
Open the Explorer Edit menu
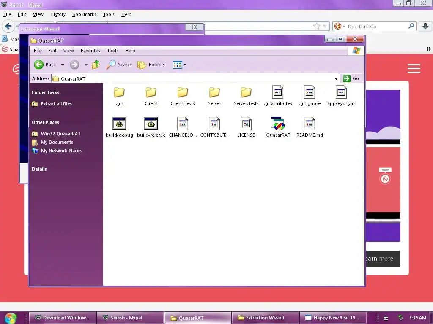coord(52,51)
